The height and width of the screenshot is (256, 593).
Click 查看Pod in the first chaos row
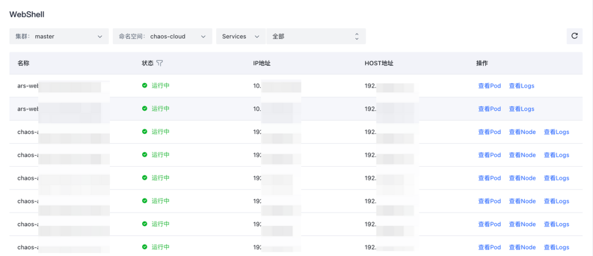click(x=489, y=132)
